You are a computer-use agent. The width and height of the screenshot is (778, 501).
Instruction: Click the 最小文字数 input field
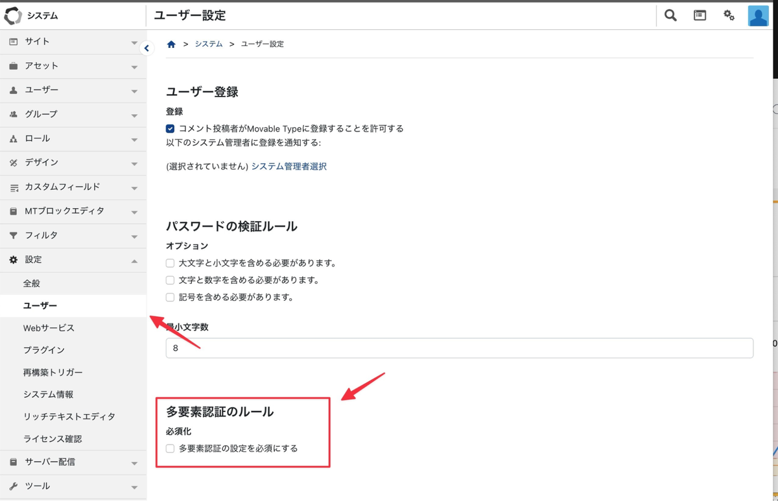click(x=459, y=348)
